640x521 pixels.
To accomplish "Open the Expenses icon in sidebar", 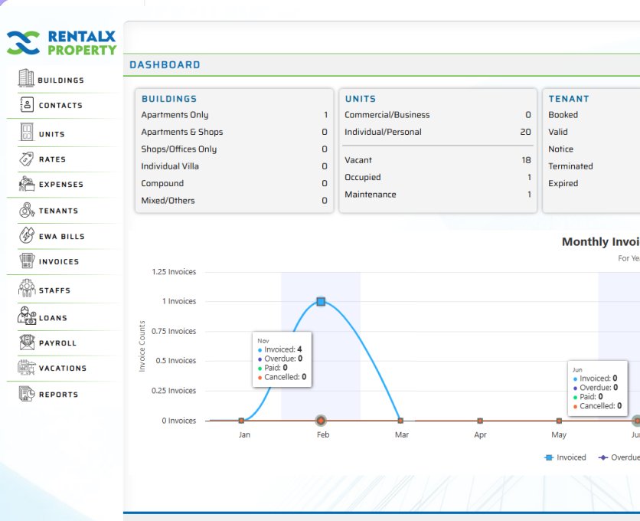I will (x=26, y=184).
